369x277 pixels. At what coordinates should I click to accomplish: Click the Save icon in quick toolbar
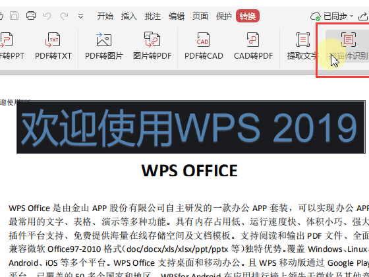14,16
